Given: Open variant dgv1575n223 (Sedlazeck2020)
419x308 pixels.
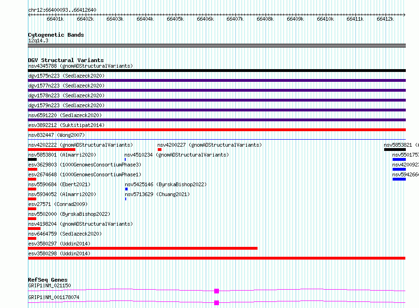Looking at the screenshot, I should (66, 76).
